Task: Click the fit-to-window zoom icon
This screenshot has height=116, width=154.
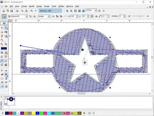Action: pyautogui.click(x=79, y=11)
